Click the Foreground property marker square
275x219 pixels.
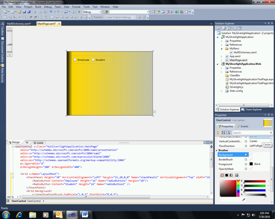(246, 164)
